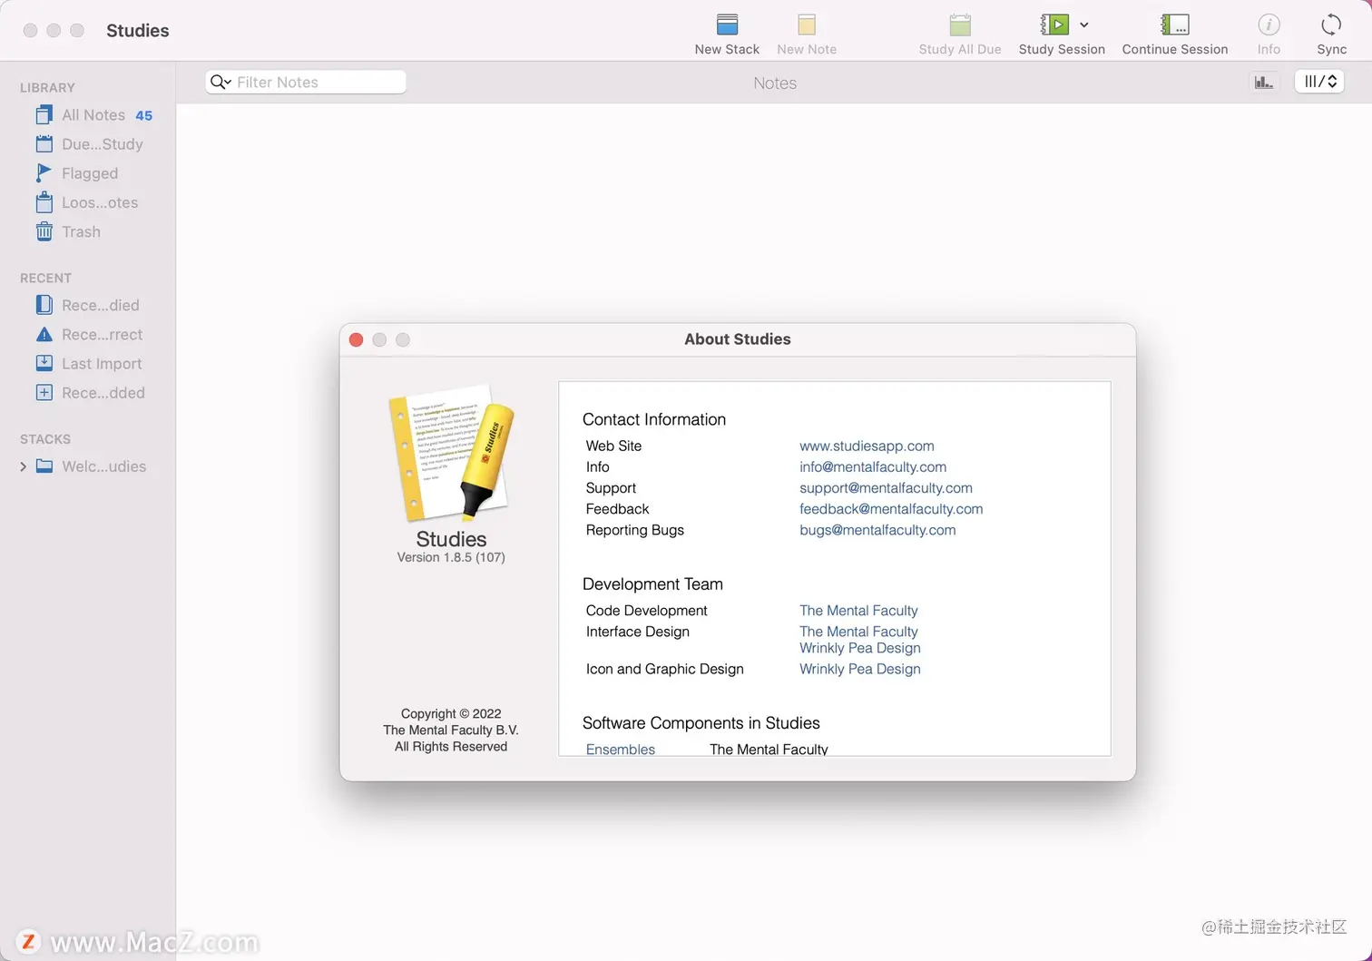This screenshot has height=961, width=1372.
Task: Select Recently Incorrect in Recent section
Action: pos(88,334)
